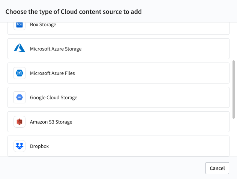Click the Microsoft Azure Files icon
This screenshot has width=237, height=179.
pos(19,73)
